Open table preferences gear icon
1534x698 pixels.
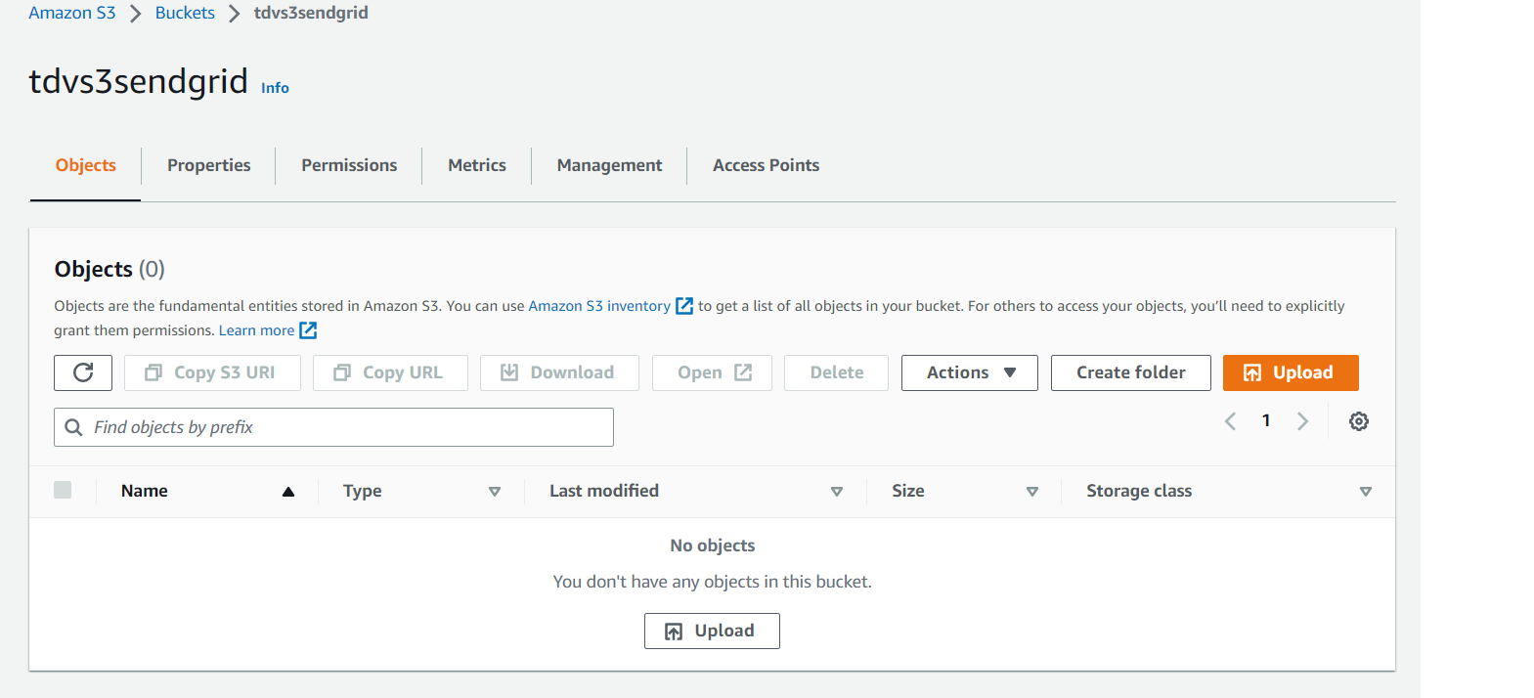tap(1359, 421)
